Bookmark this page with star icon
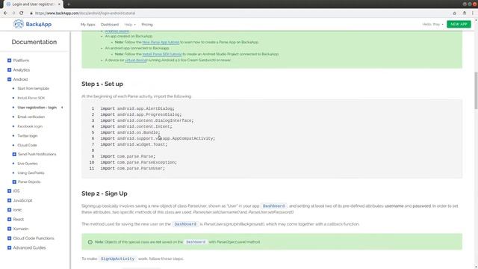 tap(455, 13)
